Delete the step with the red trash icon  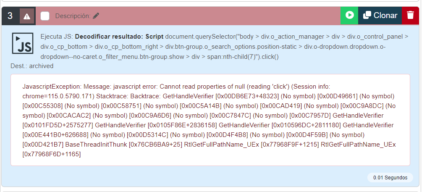[410, 16]
